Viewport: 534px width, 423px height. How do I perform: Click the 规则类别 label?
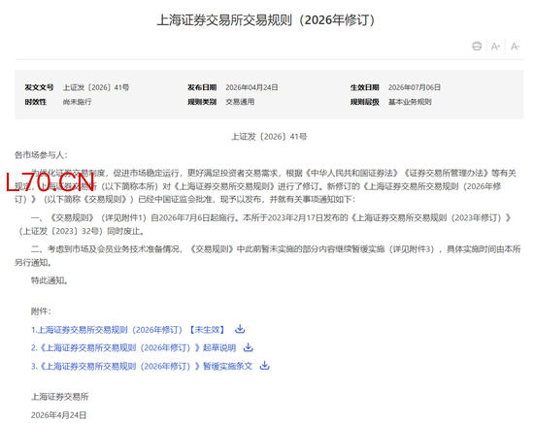[202, 102]
